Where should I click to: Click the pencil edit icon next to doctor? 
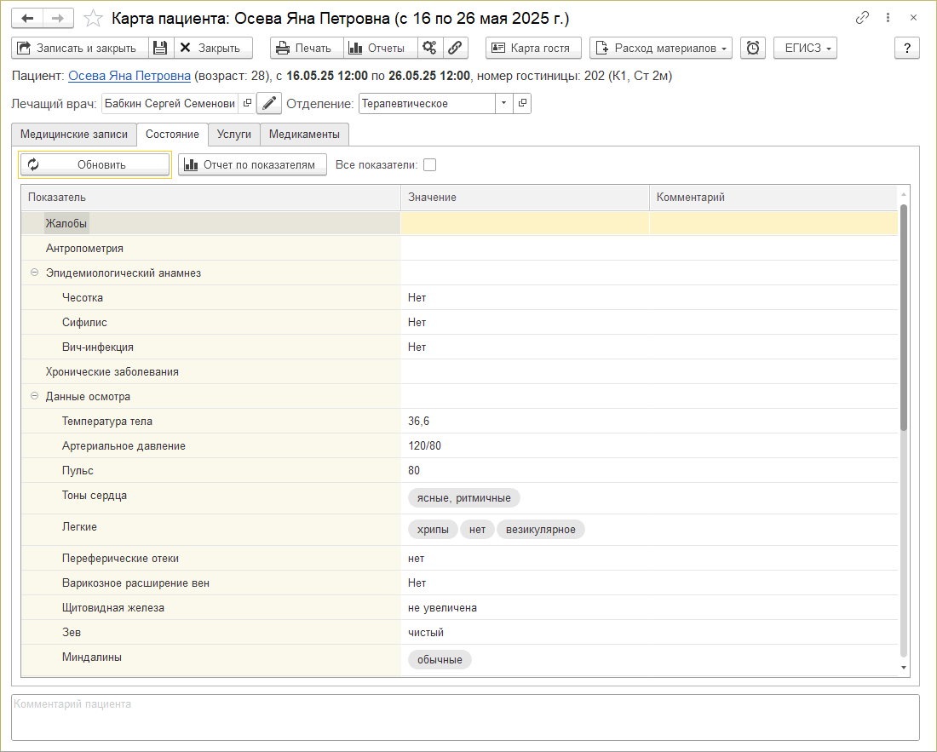269,104
